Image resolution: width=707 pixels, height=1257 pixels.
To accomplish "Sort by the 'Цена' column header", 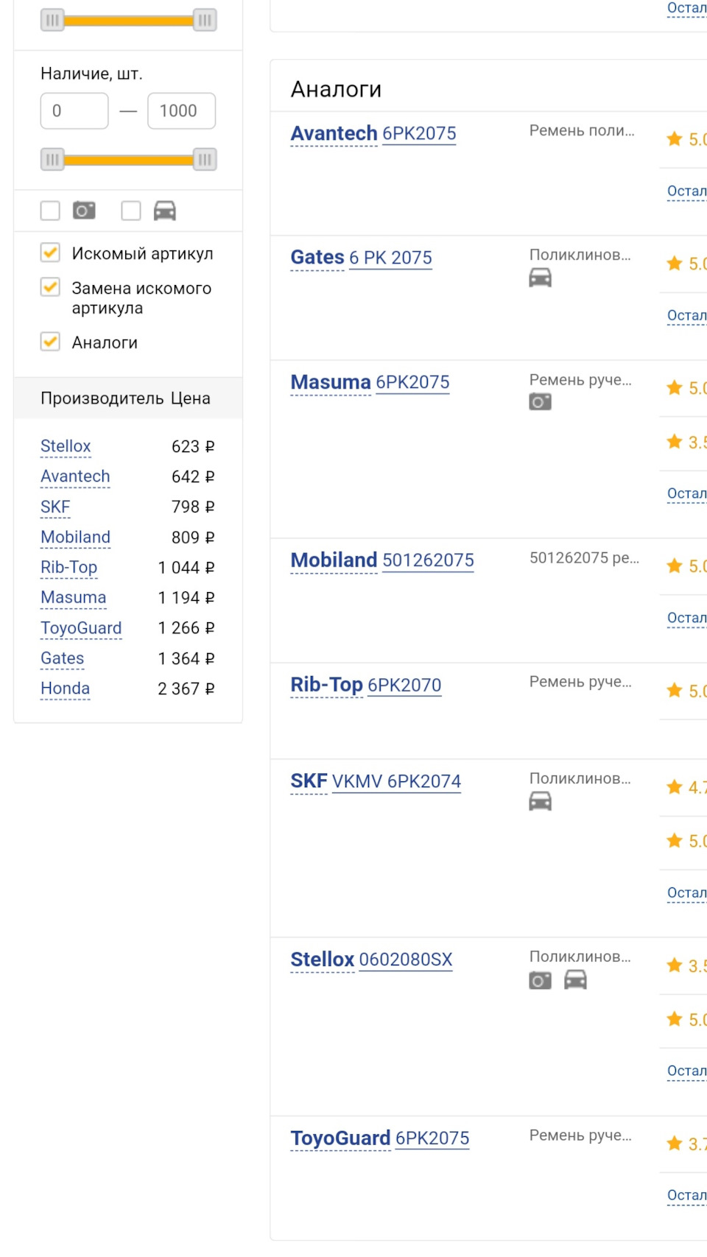I will [x=191, y=398].
